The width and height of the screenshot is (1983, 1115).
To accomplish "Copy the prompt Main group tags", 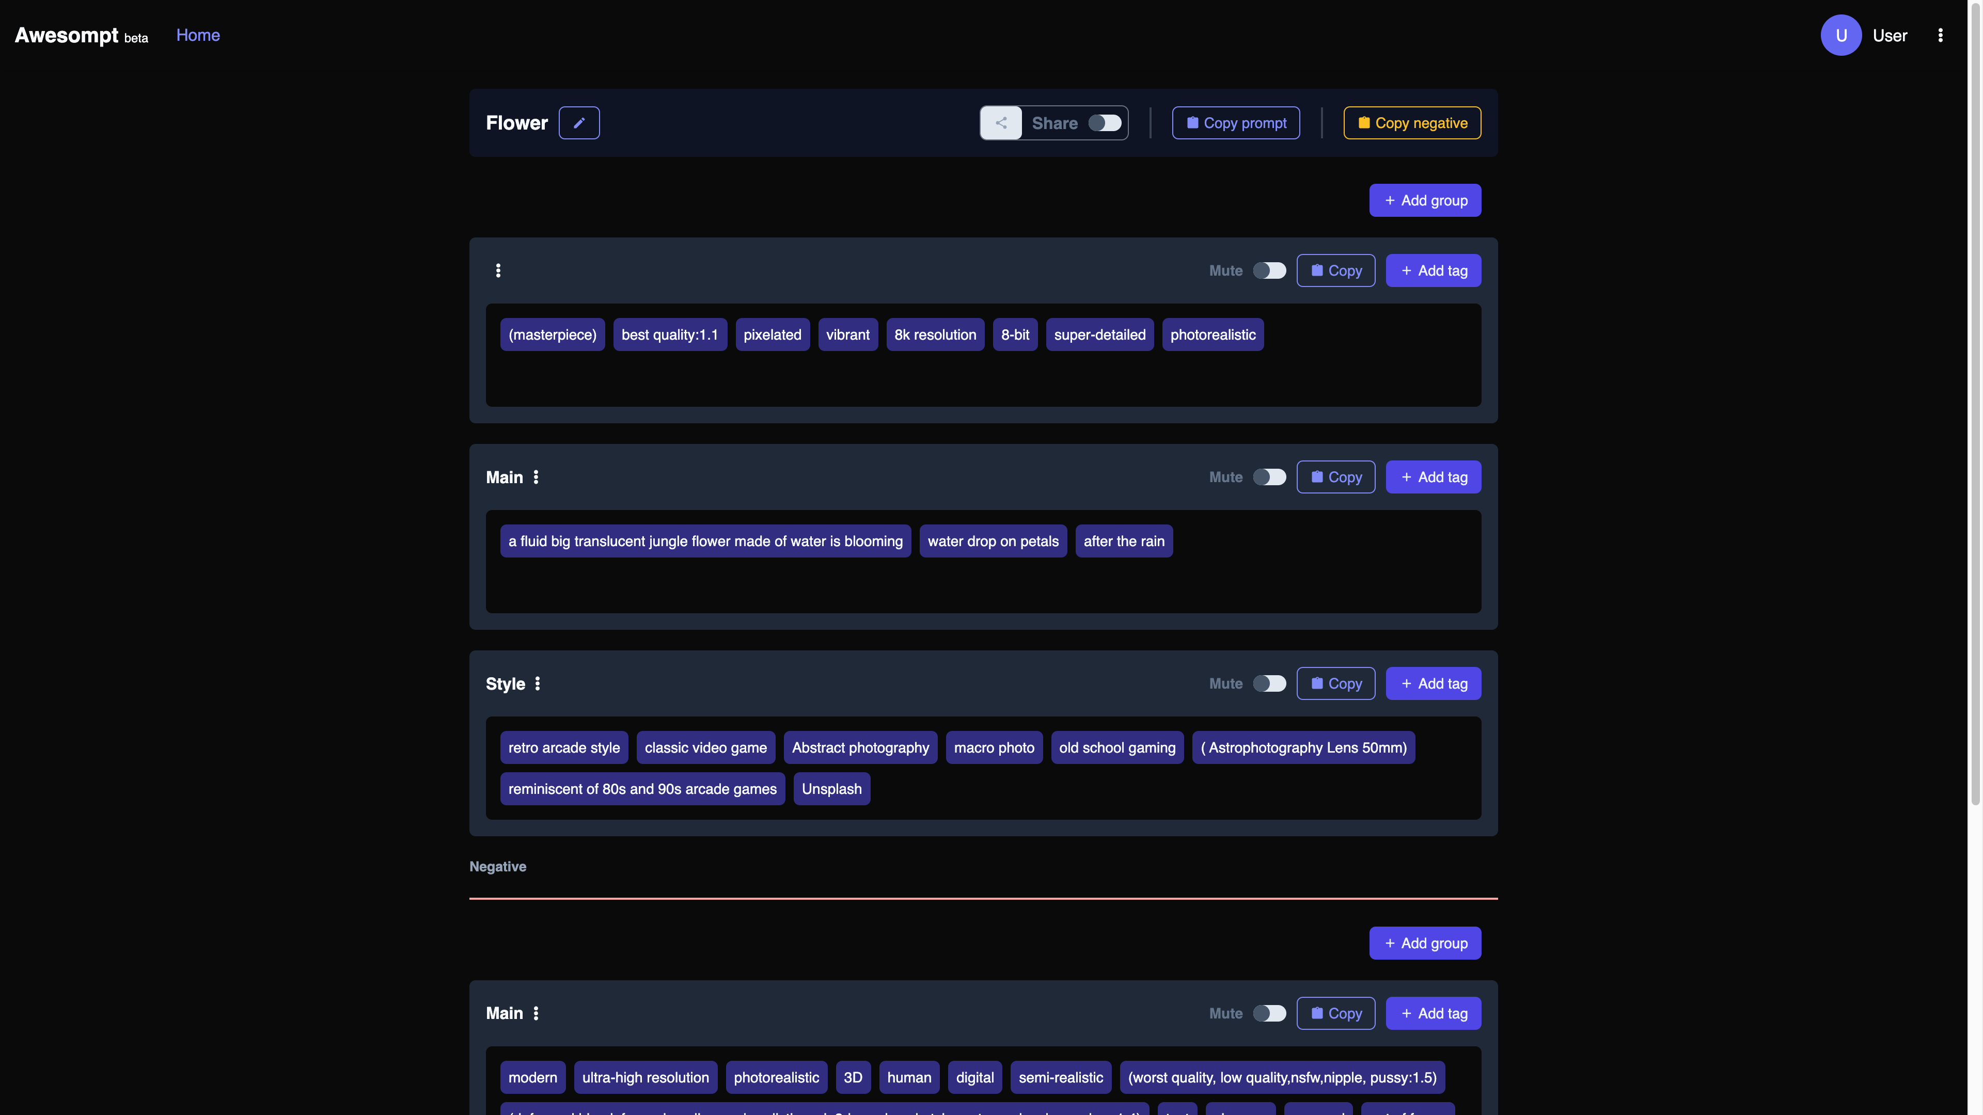I will click(x=1335, y=477).
